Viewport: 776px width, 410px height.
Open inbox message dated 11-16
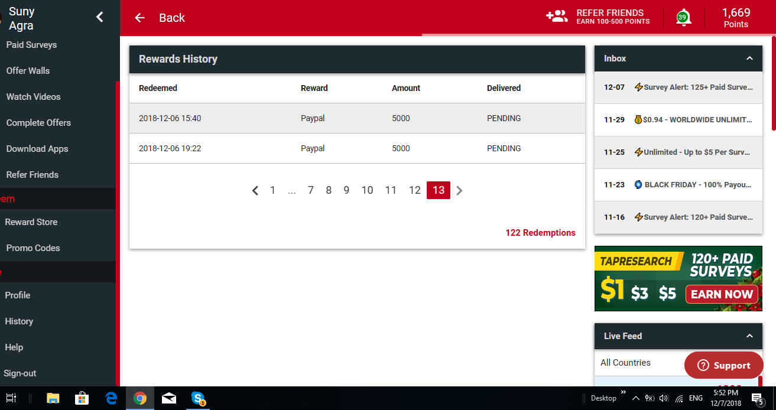[678, 217]
